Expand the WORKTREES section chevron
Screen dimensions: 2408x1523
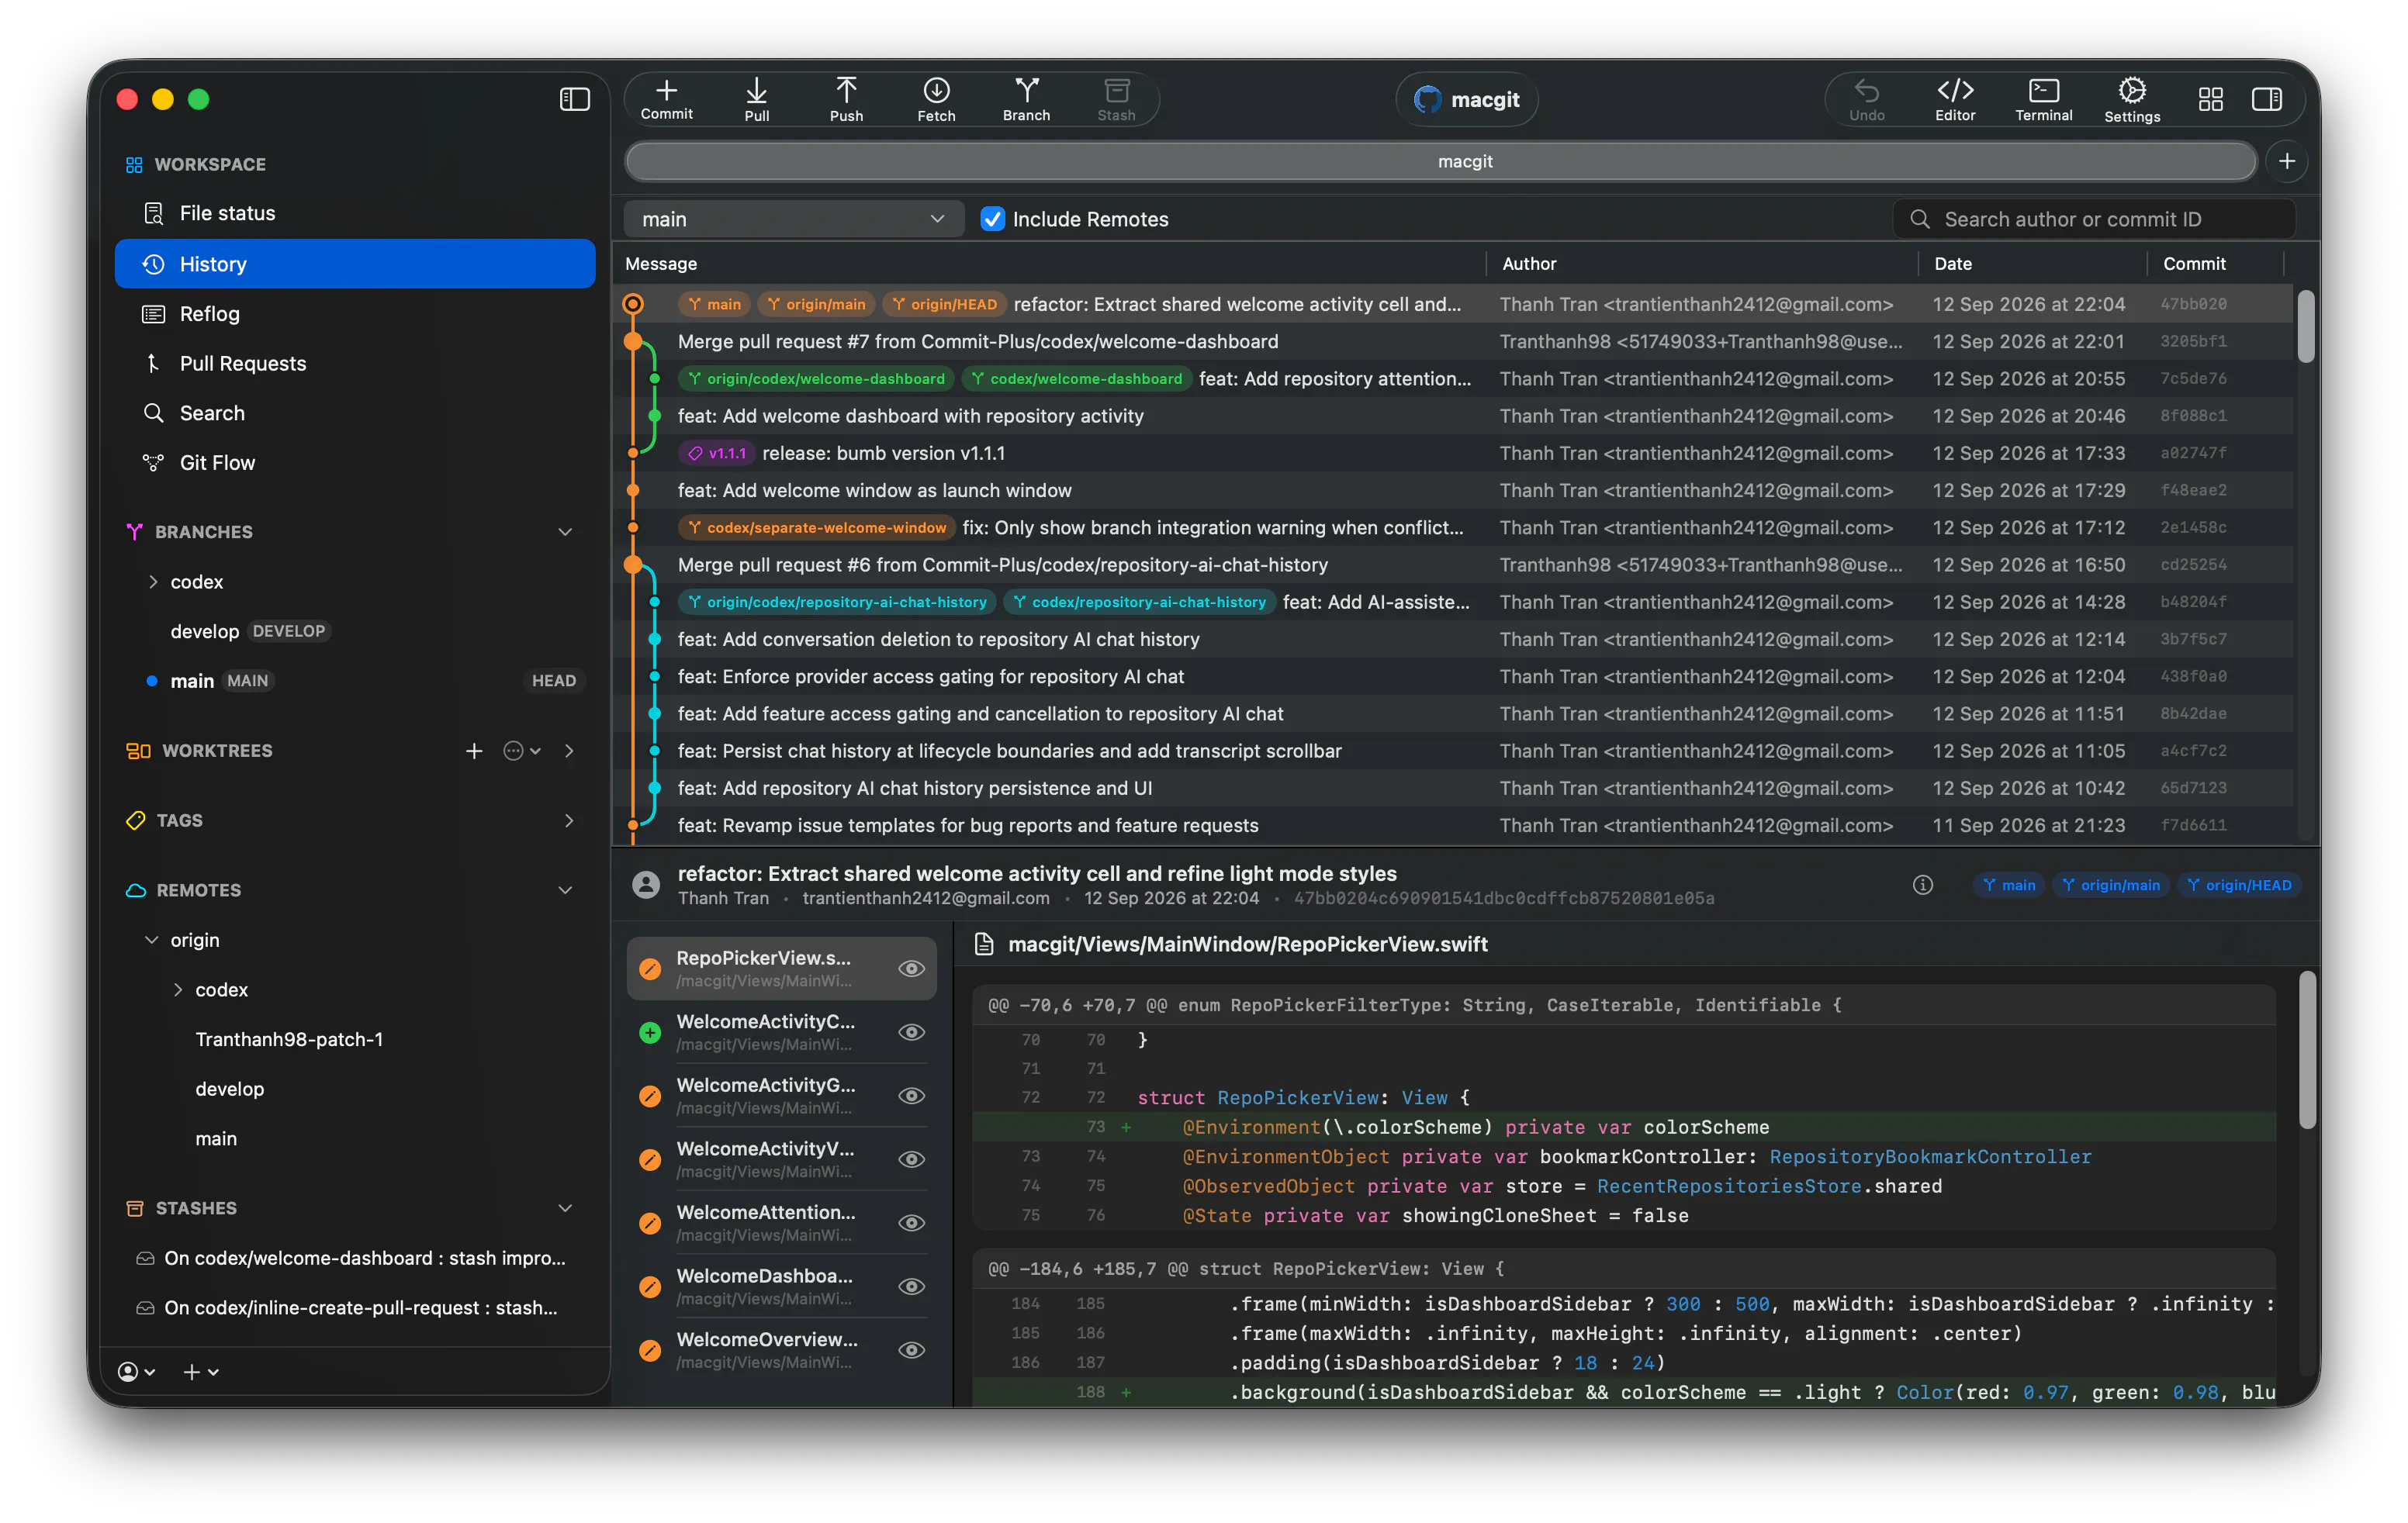point(569,751)
